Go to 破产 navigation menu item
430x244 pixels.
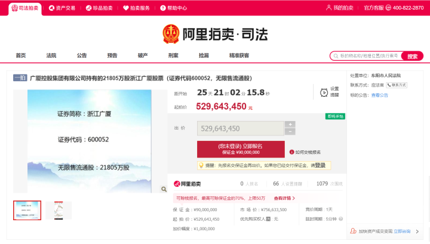(x=143, y=55)
